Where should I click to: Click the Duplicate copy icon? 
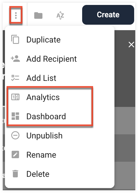click(15, 39)
